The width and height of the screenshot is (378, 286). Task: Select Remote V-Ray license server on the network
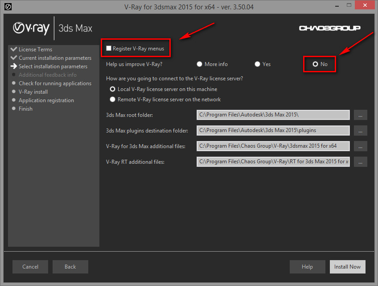[113, 99]
